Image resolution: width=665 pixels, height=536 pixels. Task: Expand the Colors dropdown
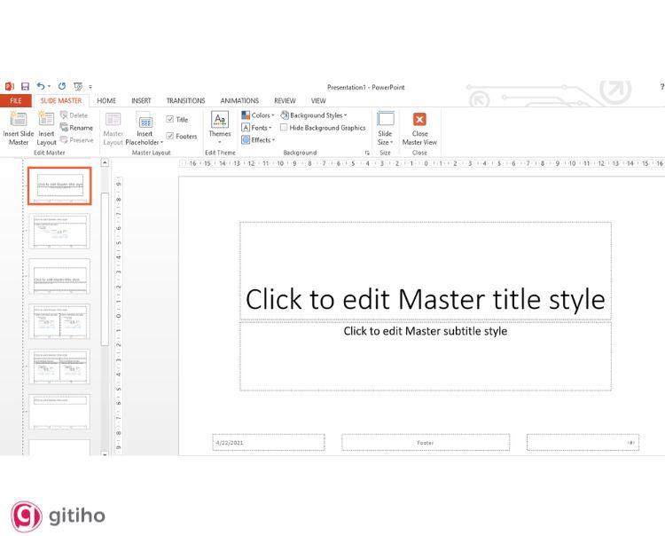[x=258, y=115]
